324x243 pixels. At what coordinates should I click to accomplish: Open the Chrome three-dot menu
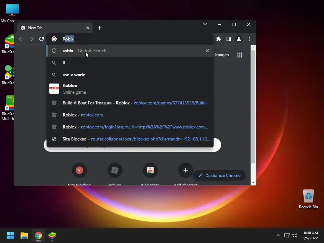tap(249, 39)
